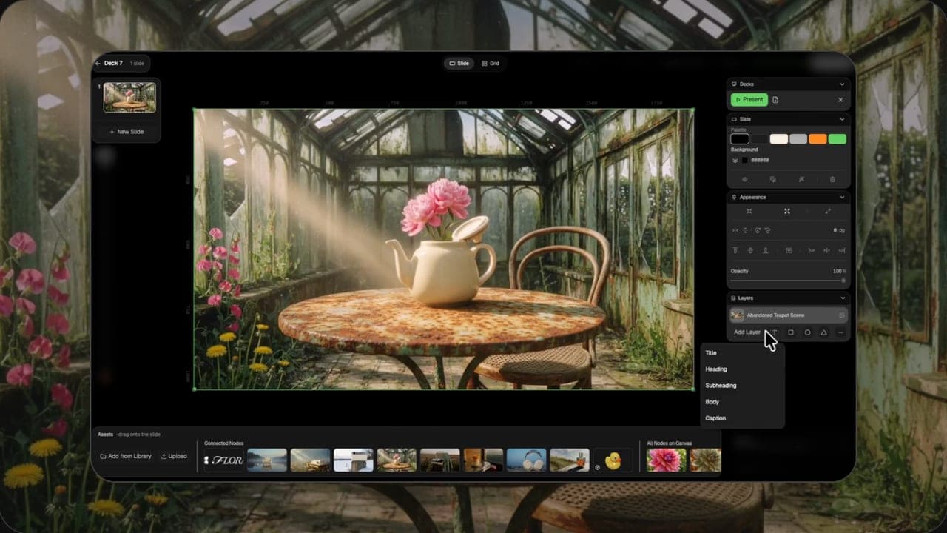The height and width of the screenshot is (533, 947).
Task: Add a rectangle shape layer
Action: 790,332
